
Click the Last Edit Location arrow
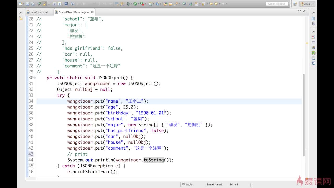[x=211, y=4]
